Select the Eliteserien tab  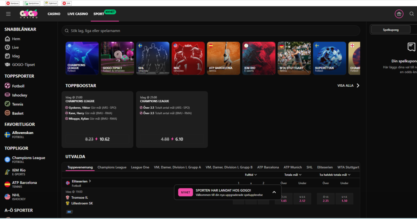click(325, 167)
